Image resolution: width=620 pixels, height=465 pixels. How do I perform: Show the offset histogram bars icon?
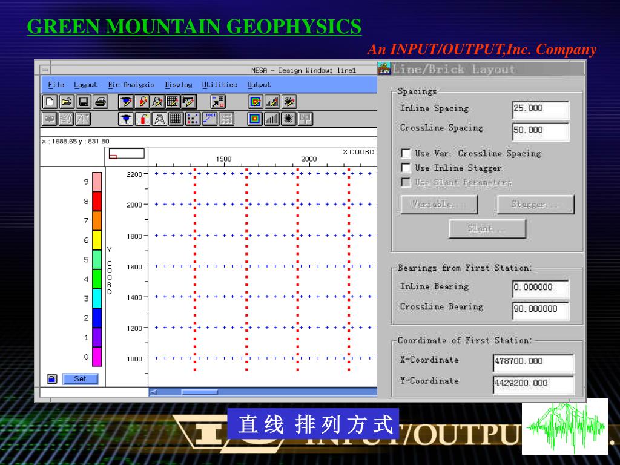[272, 119]
